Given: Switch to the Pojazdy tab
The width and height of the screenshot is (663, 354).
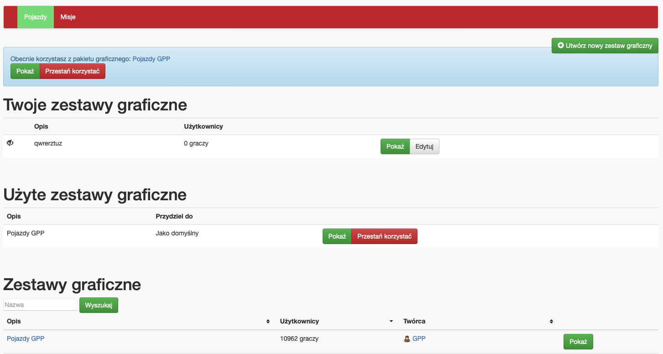Looking at the screenshot, I should click(x=36, y=17).
